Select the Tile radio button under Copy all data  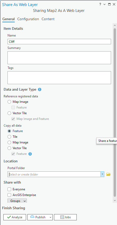point(9,137)
